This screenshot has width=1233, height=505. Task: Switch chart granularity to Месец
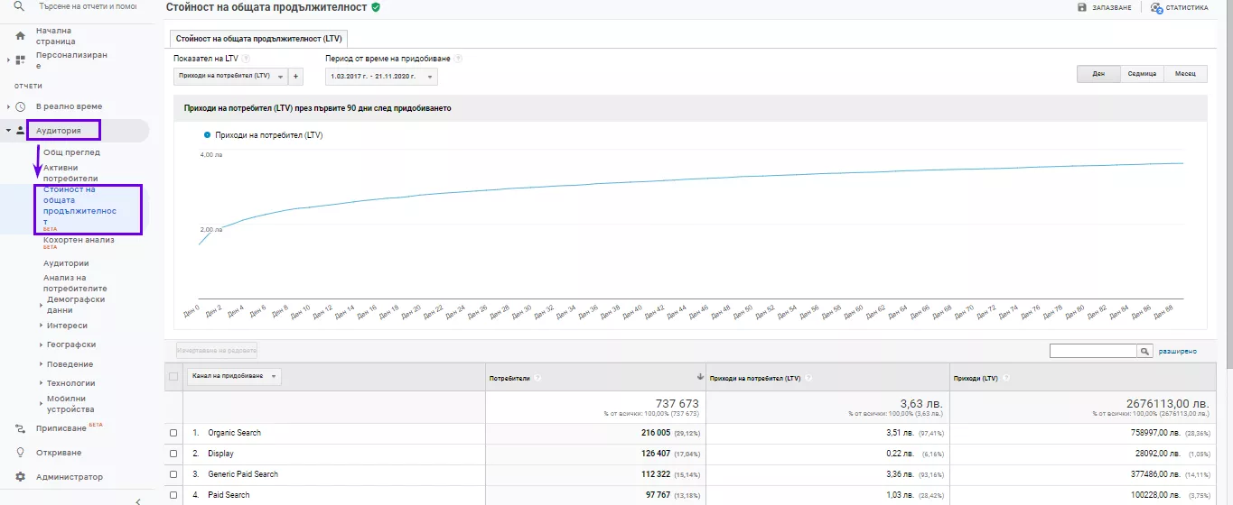pyautogui.click(x=1185, y=74)
